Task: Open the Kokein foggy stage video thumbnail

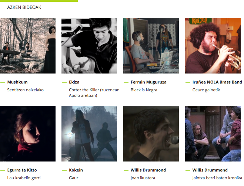Action: pos(89,134)
